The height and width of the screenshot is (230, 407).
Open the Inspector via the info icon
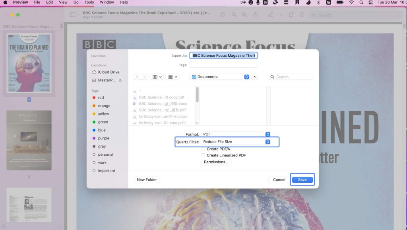point(223,15)
